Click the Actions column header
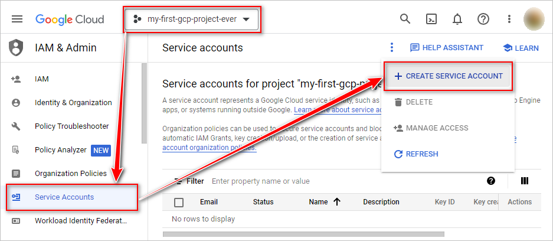 [519, 202]
